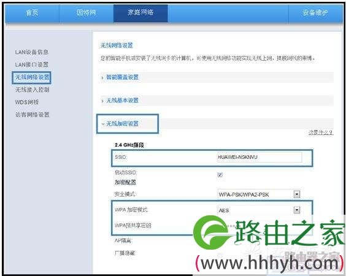Open the 首页 tab
This screenshot has height=276, width=346.
[33, 13]
